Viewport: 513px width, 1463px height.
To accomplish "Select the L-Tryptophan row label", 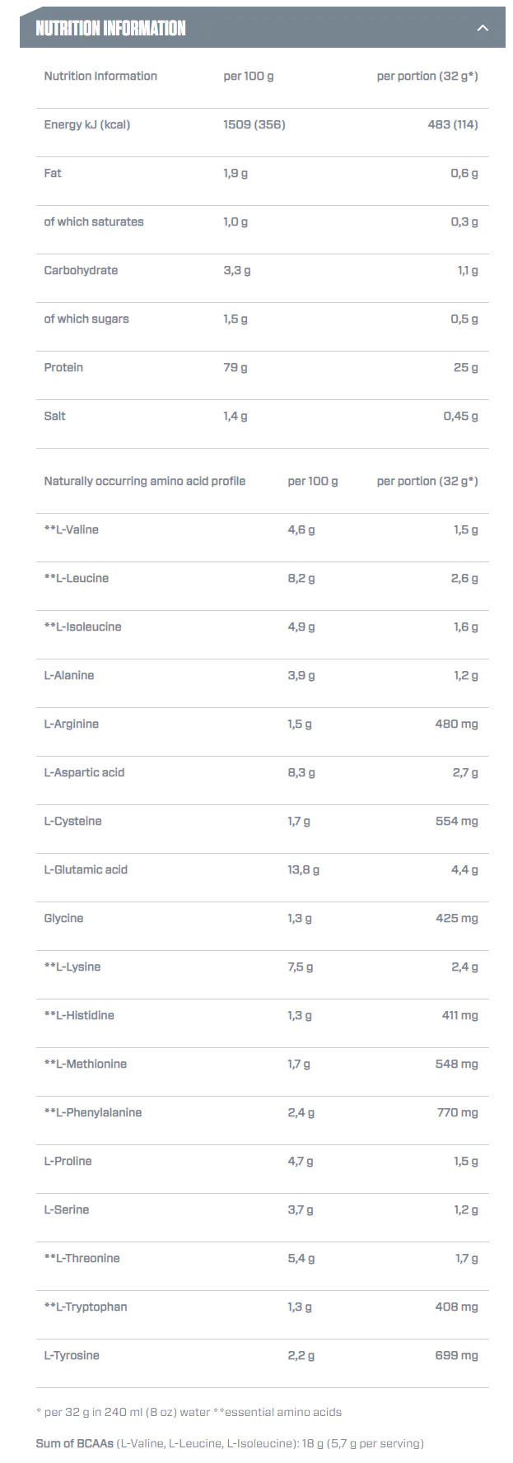I will [86, 1307].
